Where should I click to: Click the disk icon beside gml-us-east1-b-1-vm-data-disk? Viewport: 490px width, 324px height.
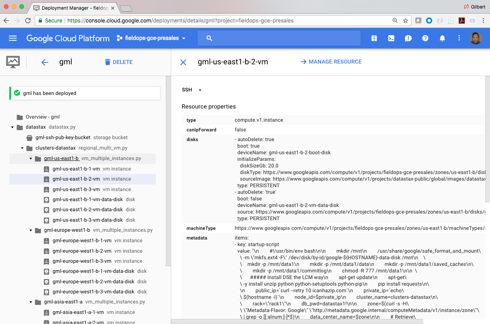click(x=46, y=200)
